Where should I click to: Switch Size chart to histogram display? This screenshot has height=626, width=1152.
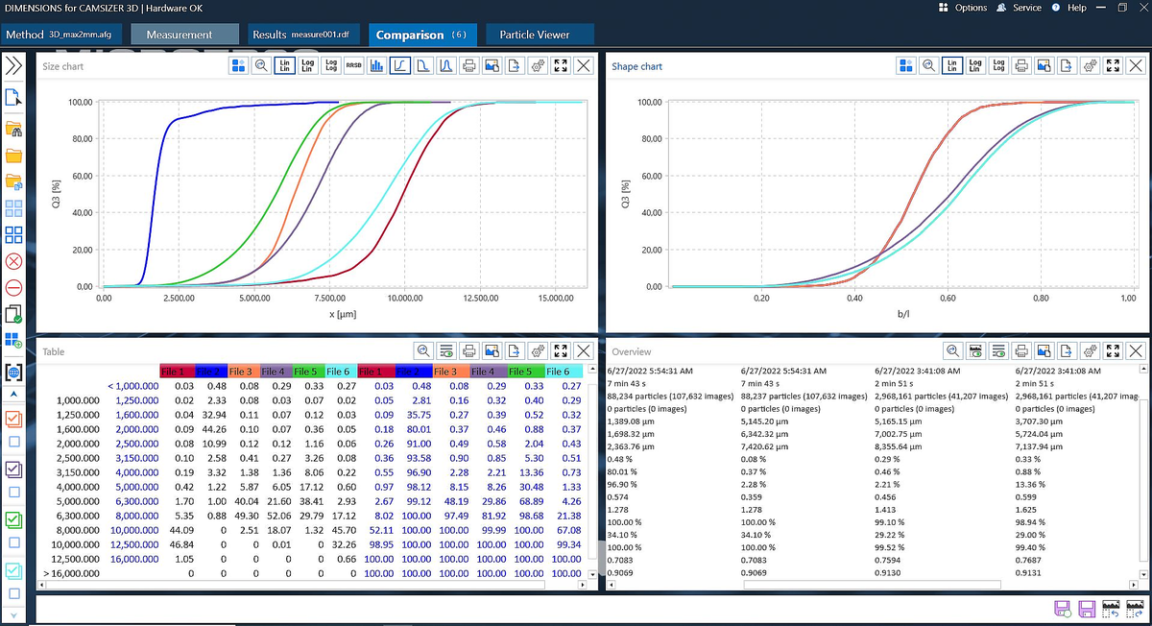click(376, 65)
